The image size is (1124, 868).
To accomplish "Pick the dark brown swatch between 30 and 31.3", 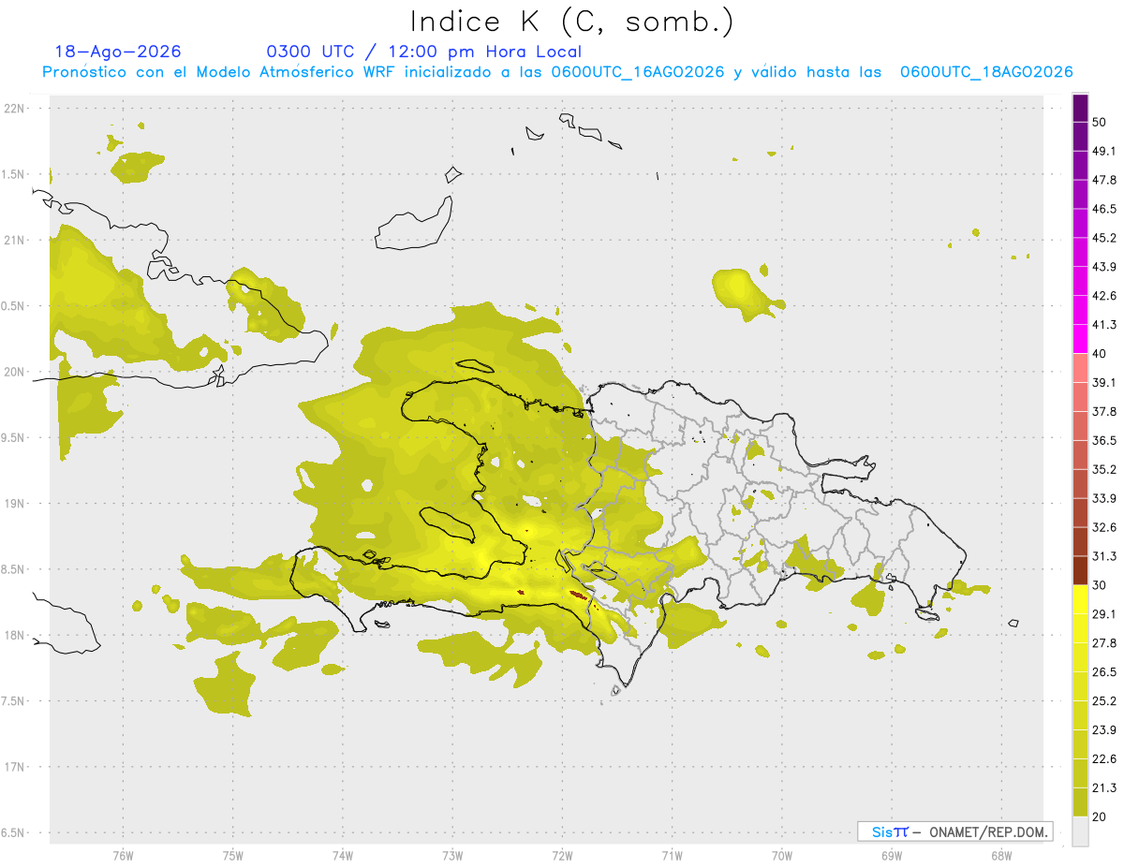I will pyautogui.click(x=1080, y=570).
